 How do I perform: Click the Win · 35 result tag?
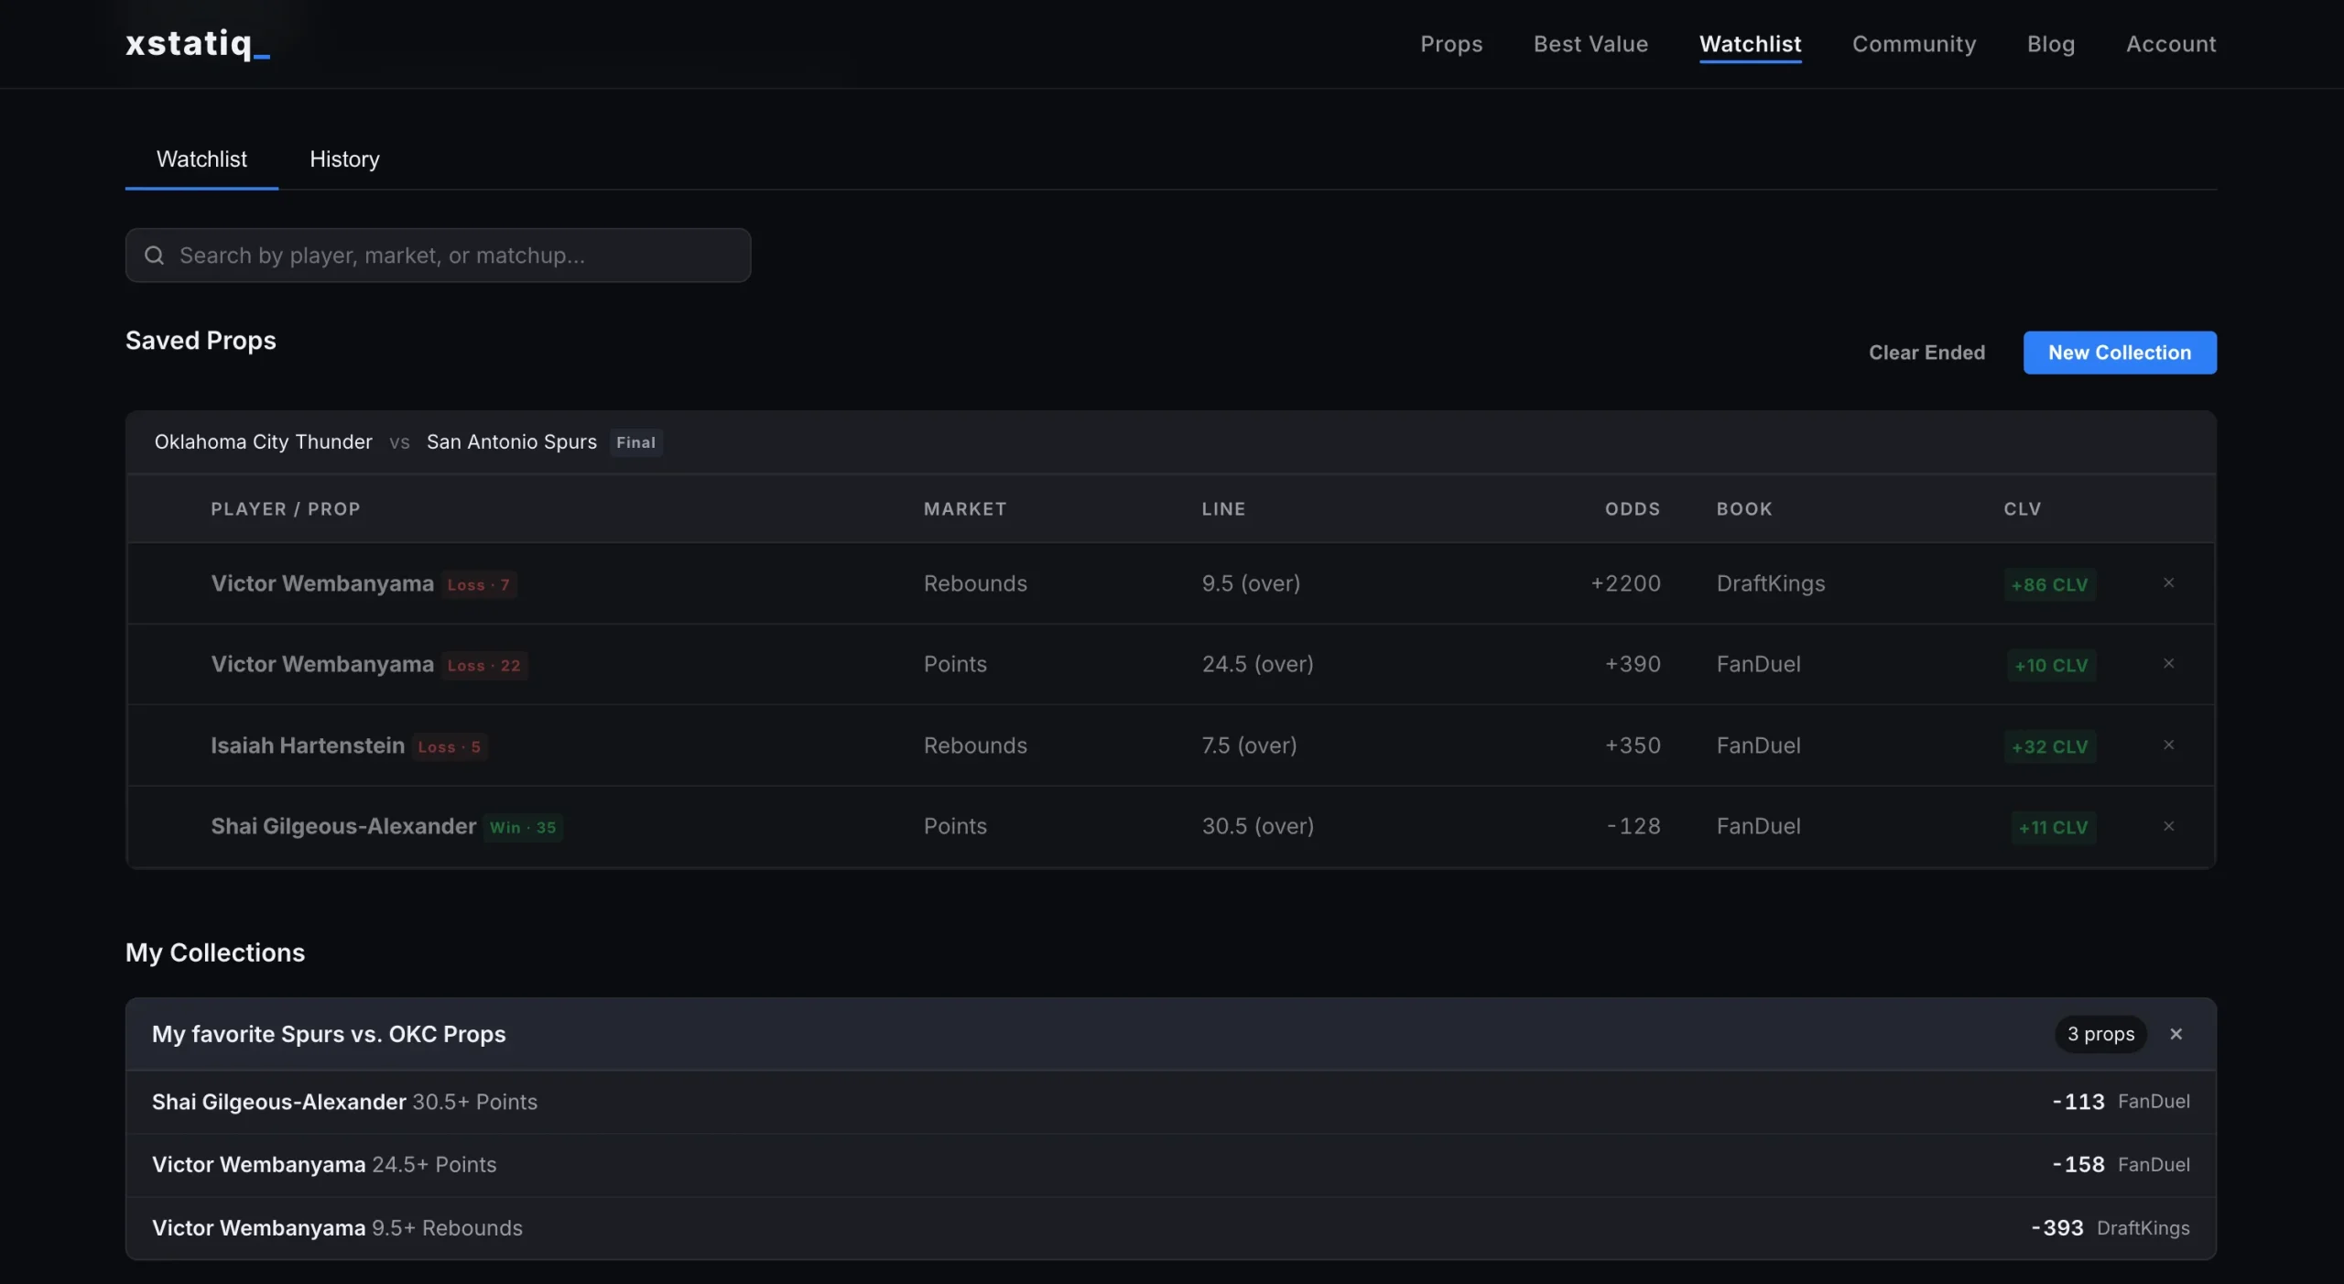[x=522, y=827]
